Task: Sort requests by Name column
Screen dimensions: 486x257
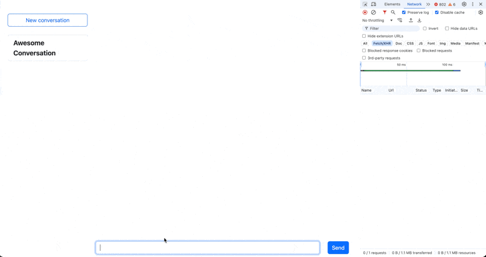Action: pos(366,90)
